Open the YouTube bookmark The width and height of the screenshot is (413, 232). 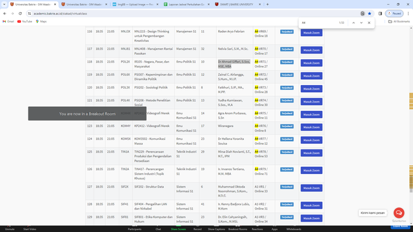point(25,21)
